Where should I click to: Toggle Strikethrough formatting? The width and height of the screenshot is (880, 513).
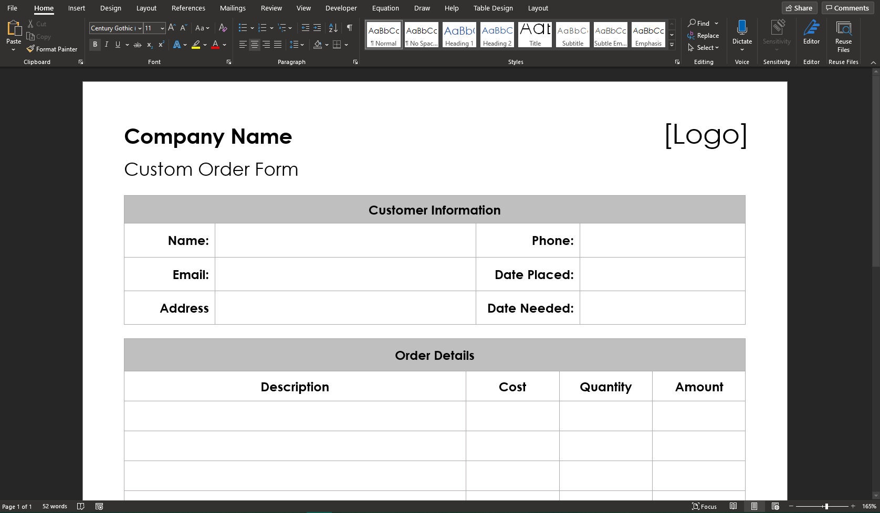click(x=138, y=45)
